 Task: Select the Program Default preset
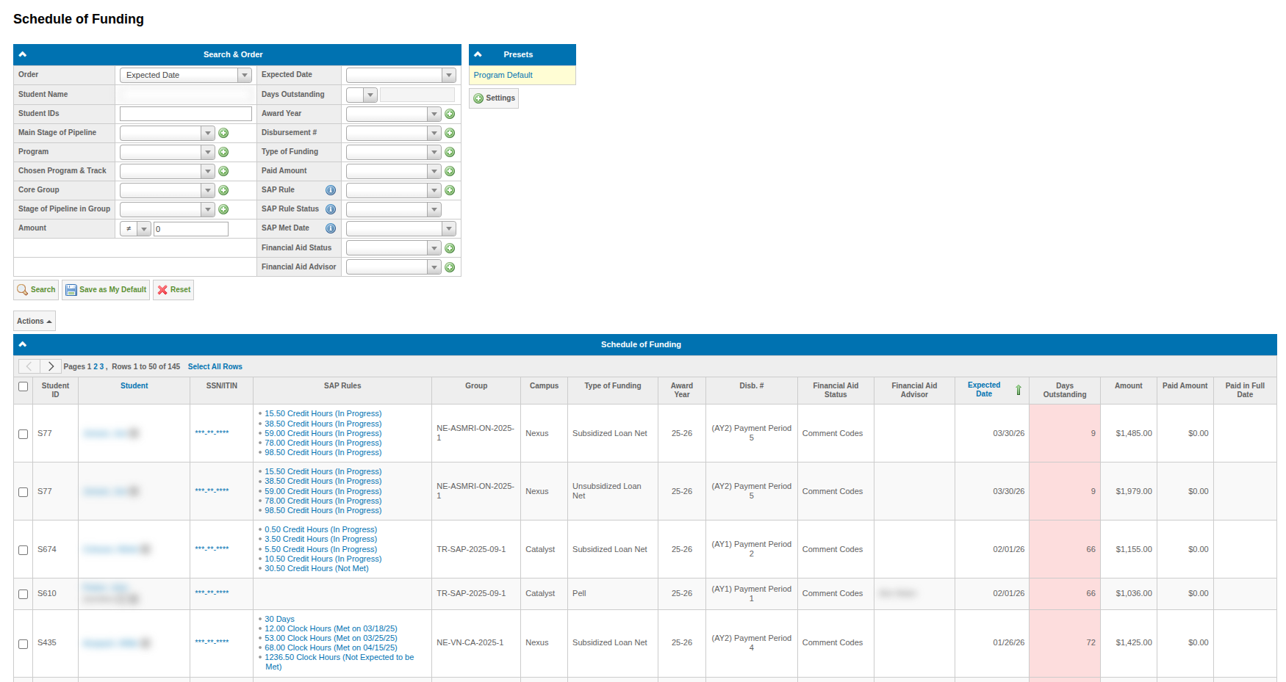point(503,75)
